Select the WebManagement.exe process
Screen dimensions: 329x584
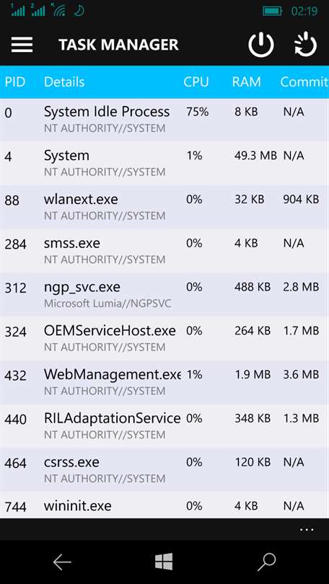click(x=164, y=382)
